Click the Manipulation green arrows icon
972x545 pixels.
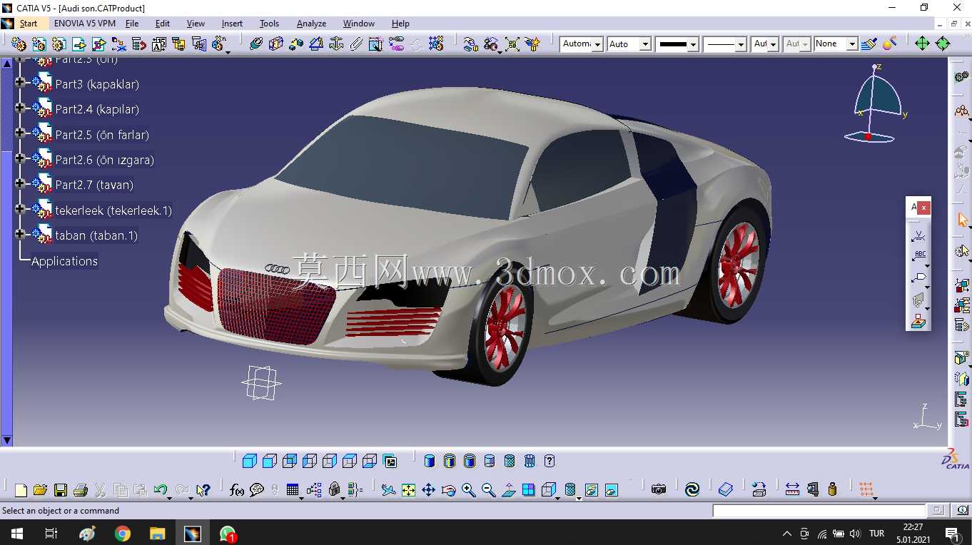[923, 44]
